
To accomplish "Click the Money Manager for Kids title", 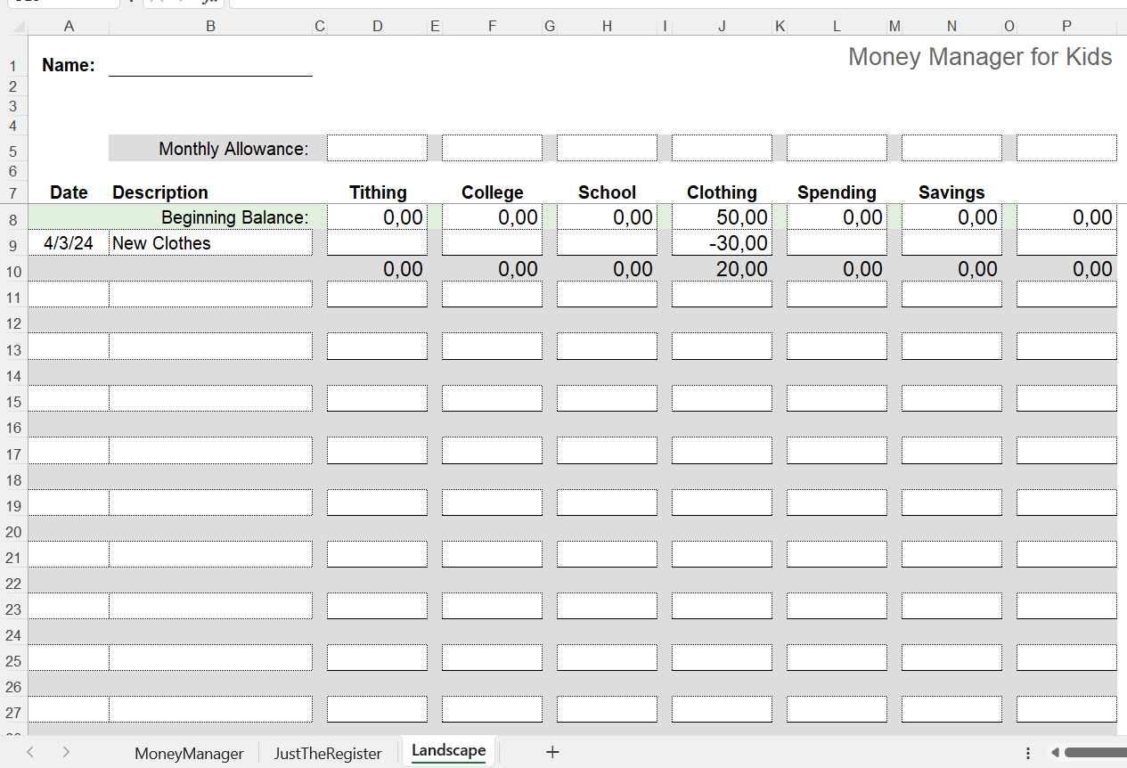I will [x=980, y=57].
